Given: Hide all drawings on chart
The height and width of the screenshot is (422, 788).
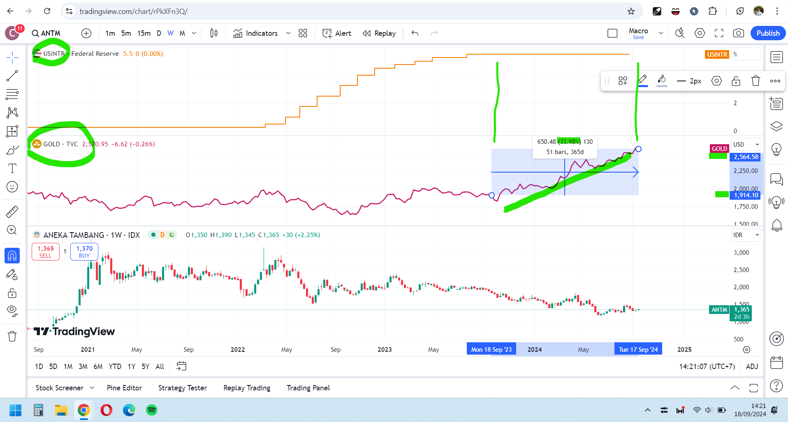Looking at the screenshot, I should point(12,311).
